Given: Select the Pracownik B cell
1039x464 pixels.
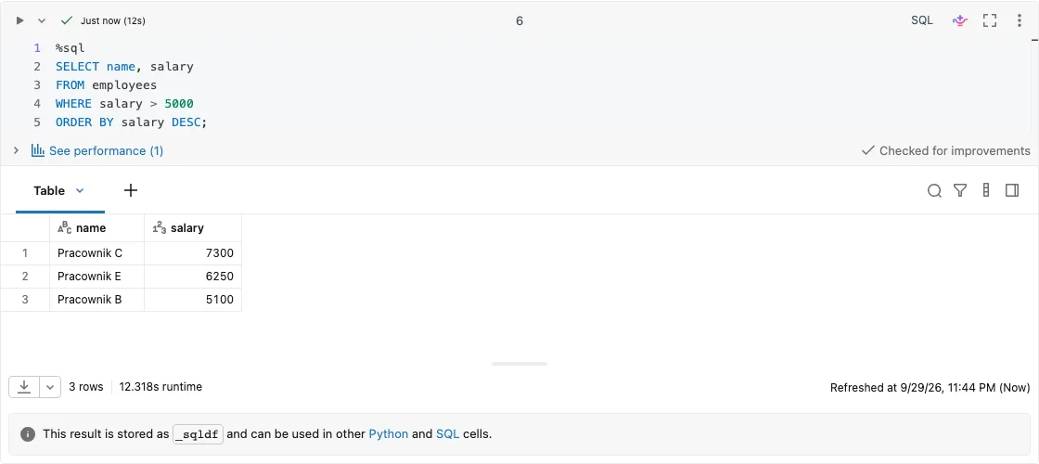Looking at the screenshot, I should (x=96, y=300).
